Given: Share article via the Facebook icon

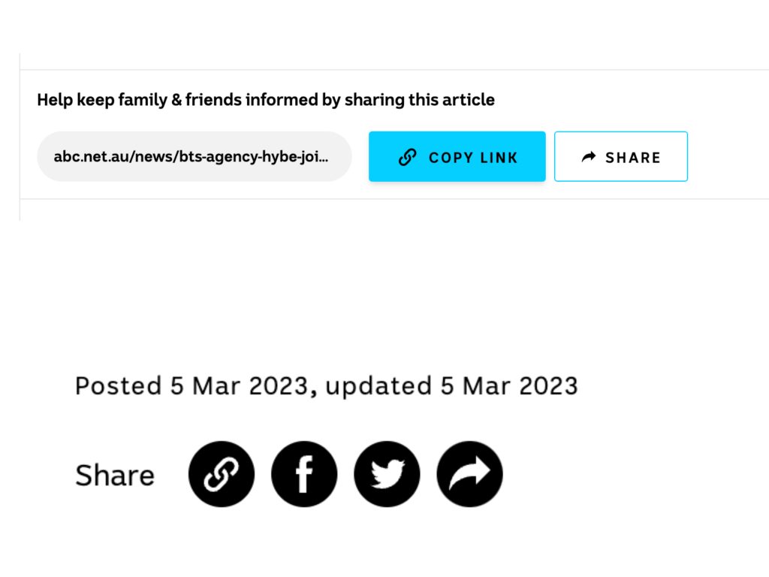Looking at the screenshot, I should coord(304,474).
